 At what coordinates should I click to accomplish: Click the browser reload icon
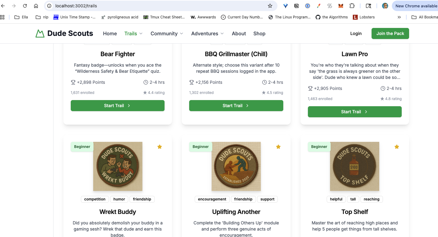tap(25, 6)
